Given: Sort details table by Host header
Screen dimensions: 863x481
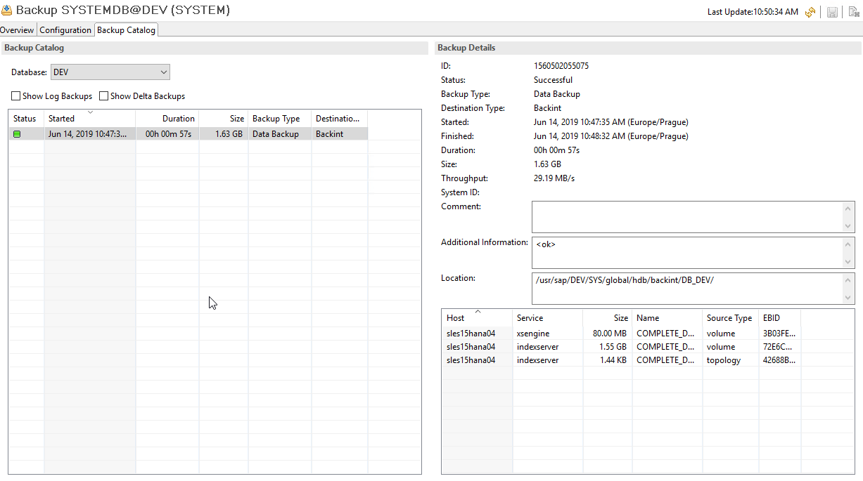Looking at the screenshot, I should click(x=477, y=318).
